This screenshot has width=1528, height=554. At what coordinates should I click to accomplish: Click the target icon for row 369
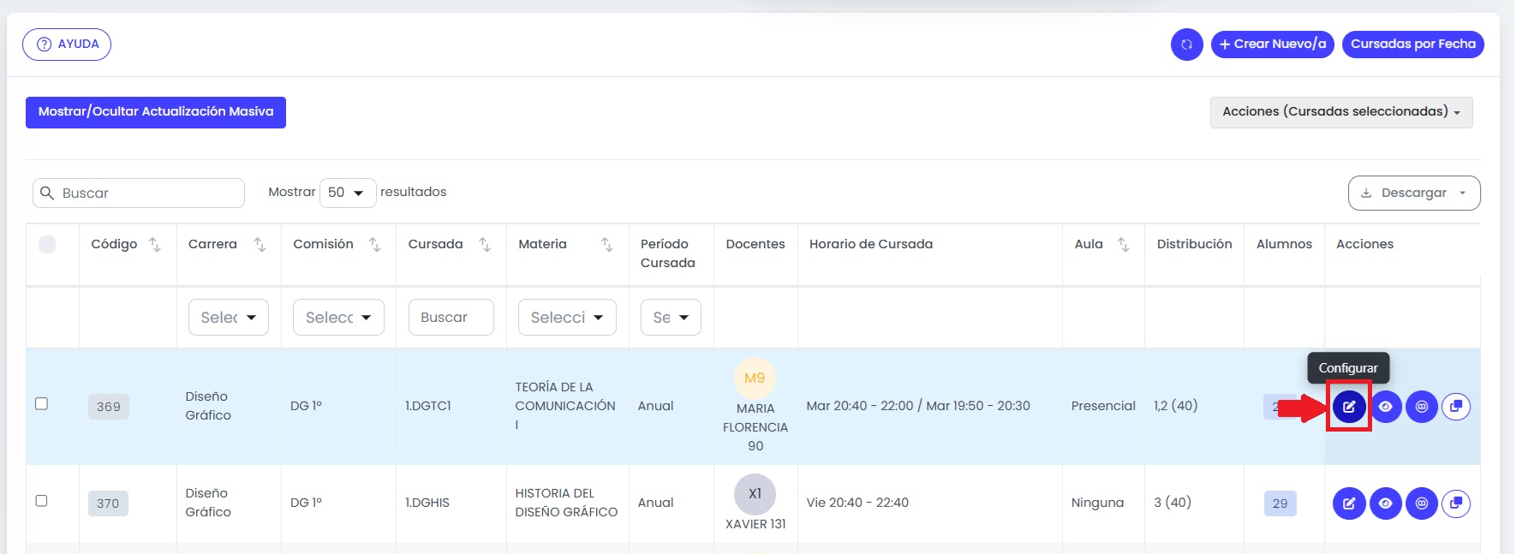click(x=1421, y=407)
